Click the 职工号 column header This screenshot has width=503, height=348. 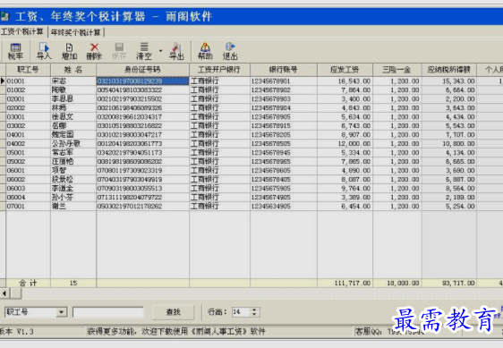[x=28, y=70]
